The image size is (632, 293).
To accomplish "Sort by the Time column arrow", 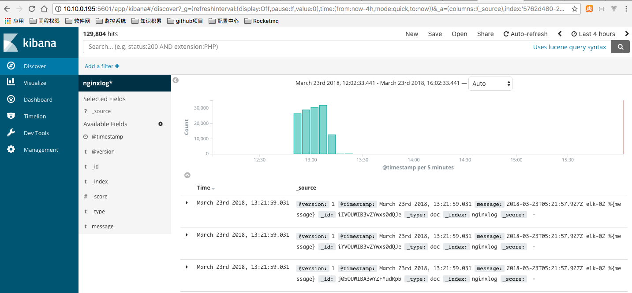I will pos(213,188).
